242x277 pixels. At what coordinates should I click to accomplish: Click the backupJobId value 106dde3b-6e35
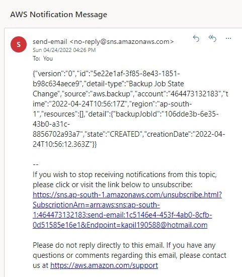coord(192,114)
